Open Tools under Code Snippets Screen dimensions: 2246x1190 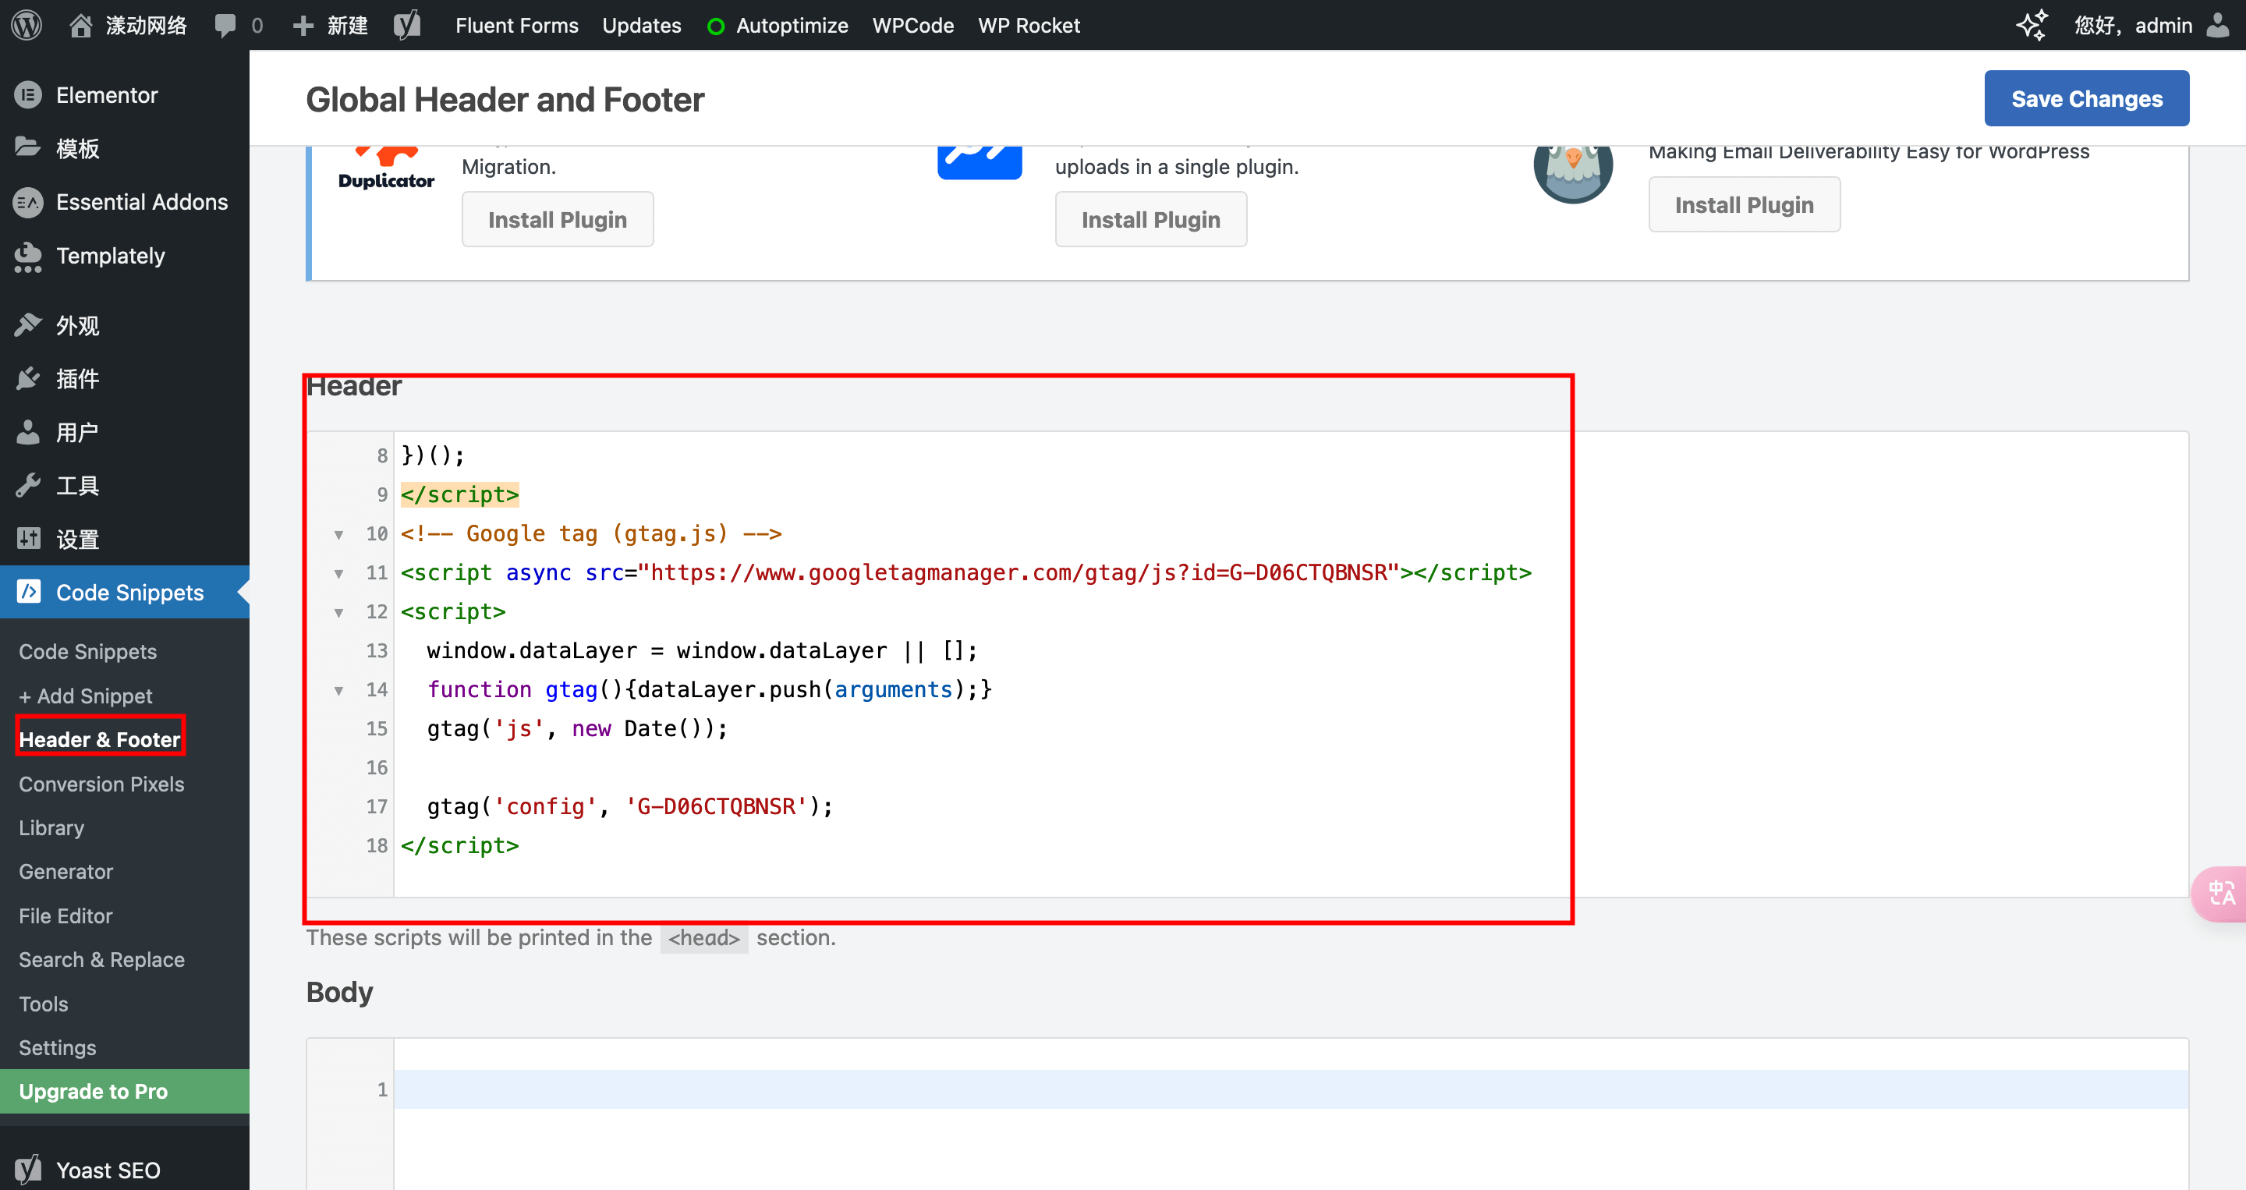43,1004
